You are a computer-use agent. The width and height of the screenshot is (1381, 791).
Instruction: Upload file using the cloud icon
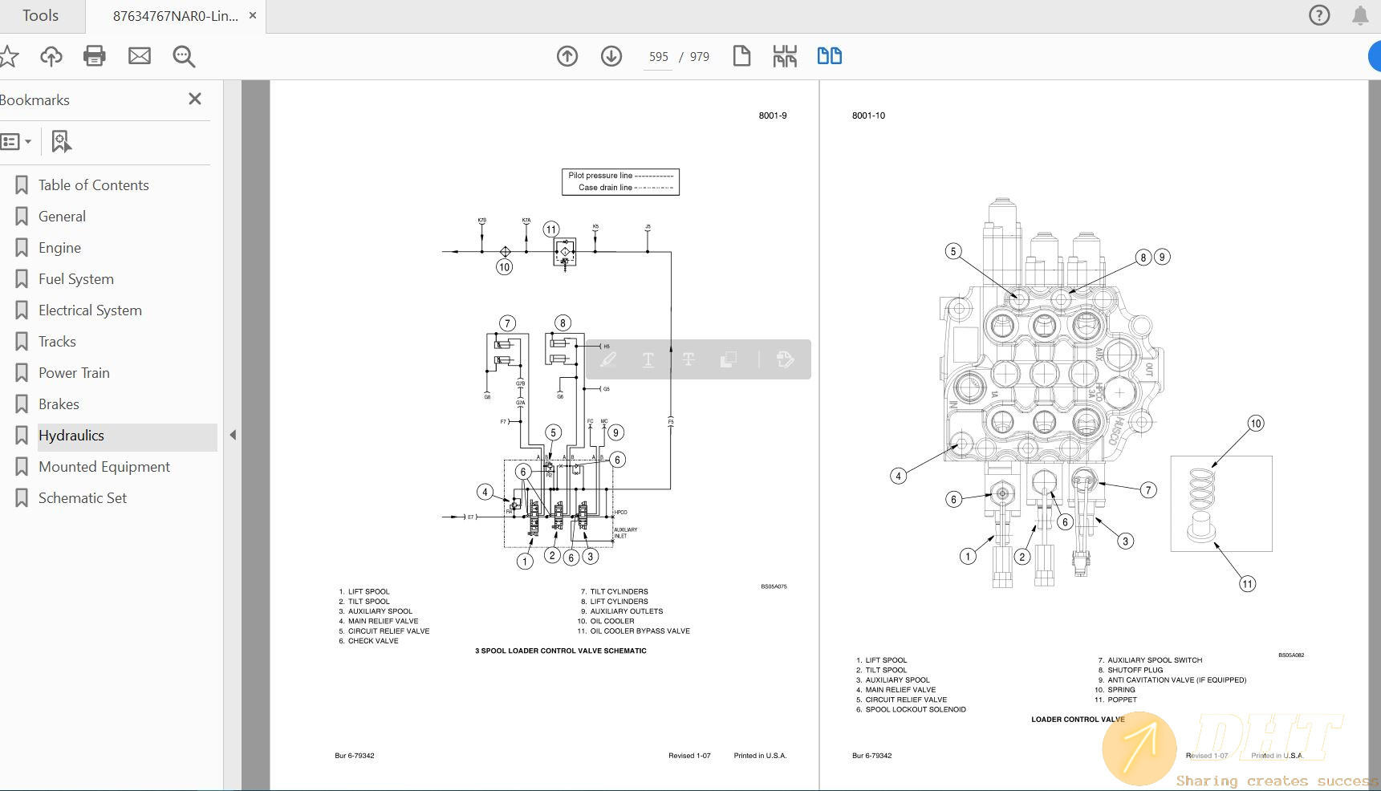pyautogui.click(x=51, y=56)
